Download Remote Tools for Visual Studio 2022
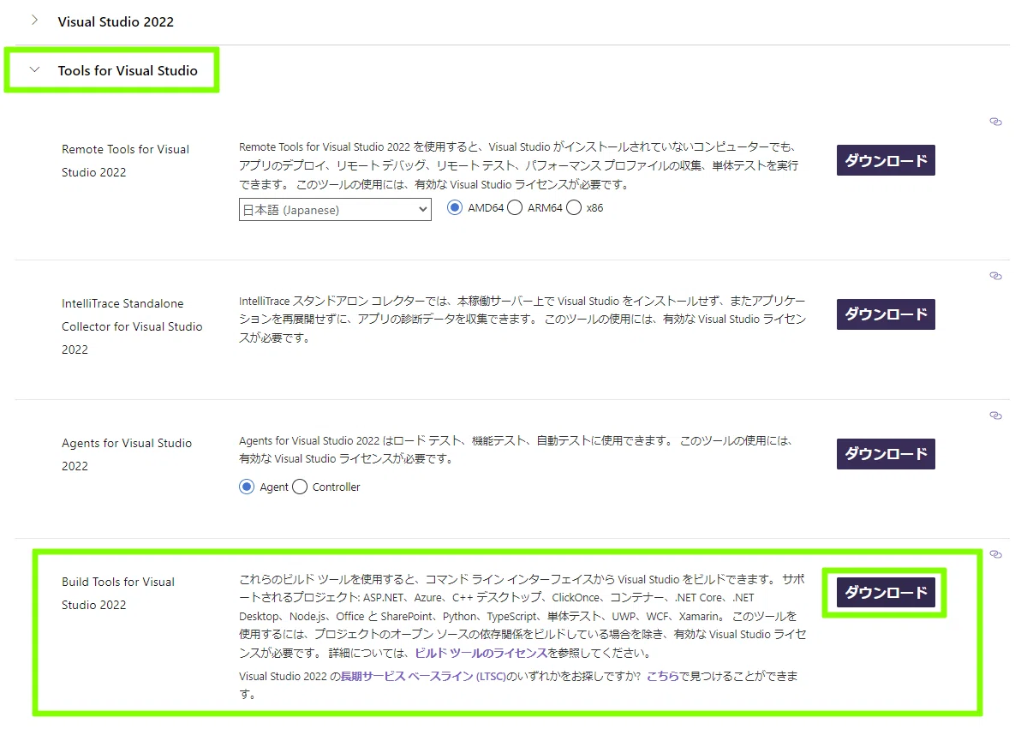This screenshot has height=735, width=1021. pyautogui.click(x=886, y=160)
